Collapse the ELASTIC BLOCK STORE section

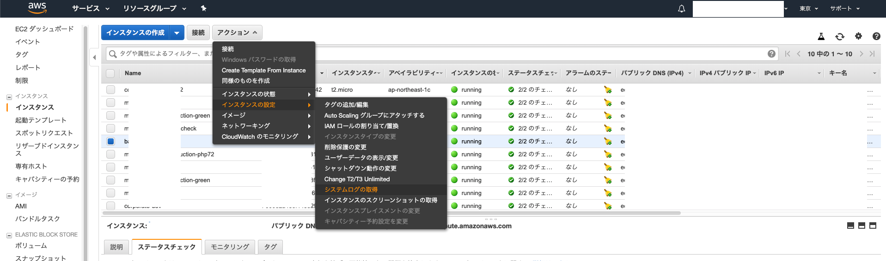click(9, 235)
